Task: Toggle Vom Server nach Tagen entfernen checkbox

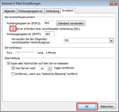Action: coord(13,68)
